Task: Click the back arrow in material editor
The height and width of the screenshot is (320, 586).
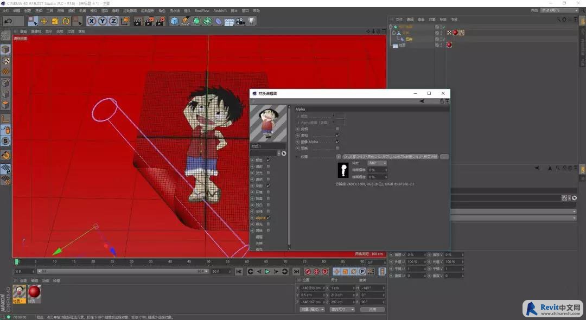Action: [422, 101]
